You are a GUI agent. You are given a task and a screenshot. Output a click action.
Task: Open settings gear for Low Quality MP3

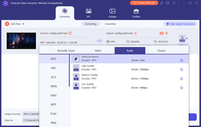click(x=181, y=88)
